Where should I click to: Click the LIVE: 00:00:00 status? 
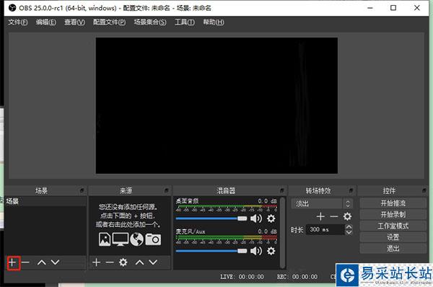pyautogui.click(x=242, y=276)
